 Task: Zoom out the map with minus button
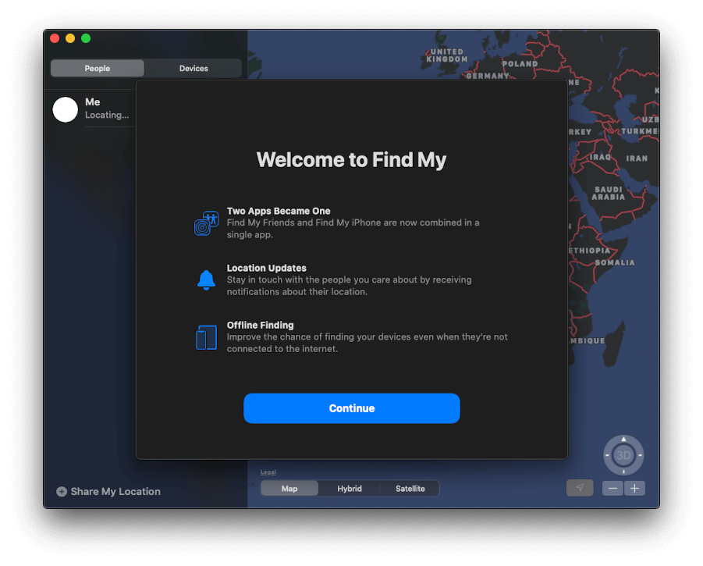[x=612, y=488]
